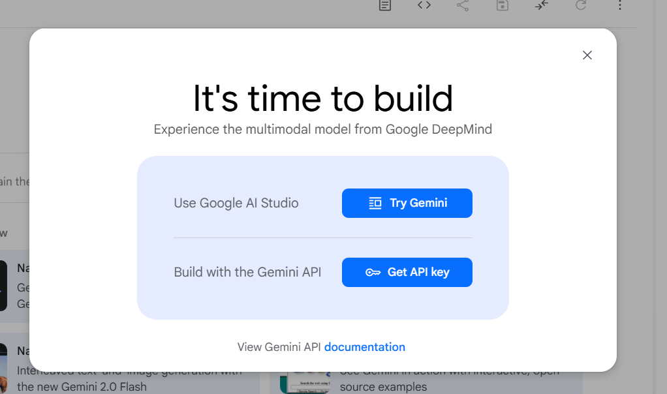
Task: Click the photo thumbnail of the second card
Action: (3, 369)
